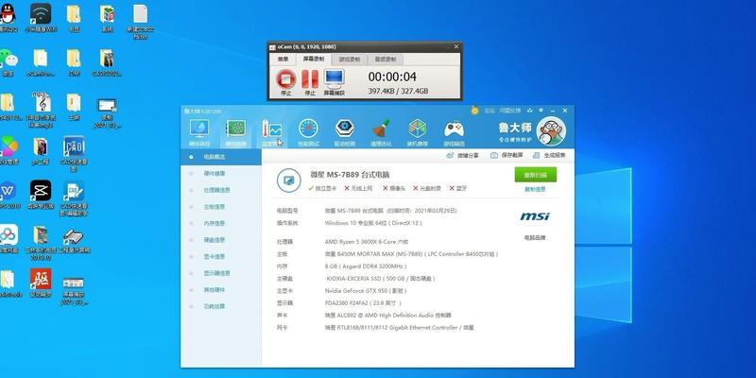Click 保存截屏 camera button
756x378 pixels.
pos(507,155)
